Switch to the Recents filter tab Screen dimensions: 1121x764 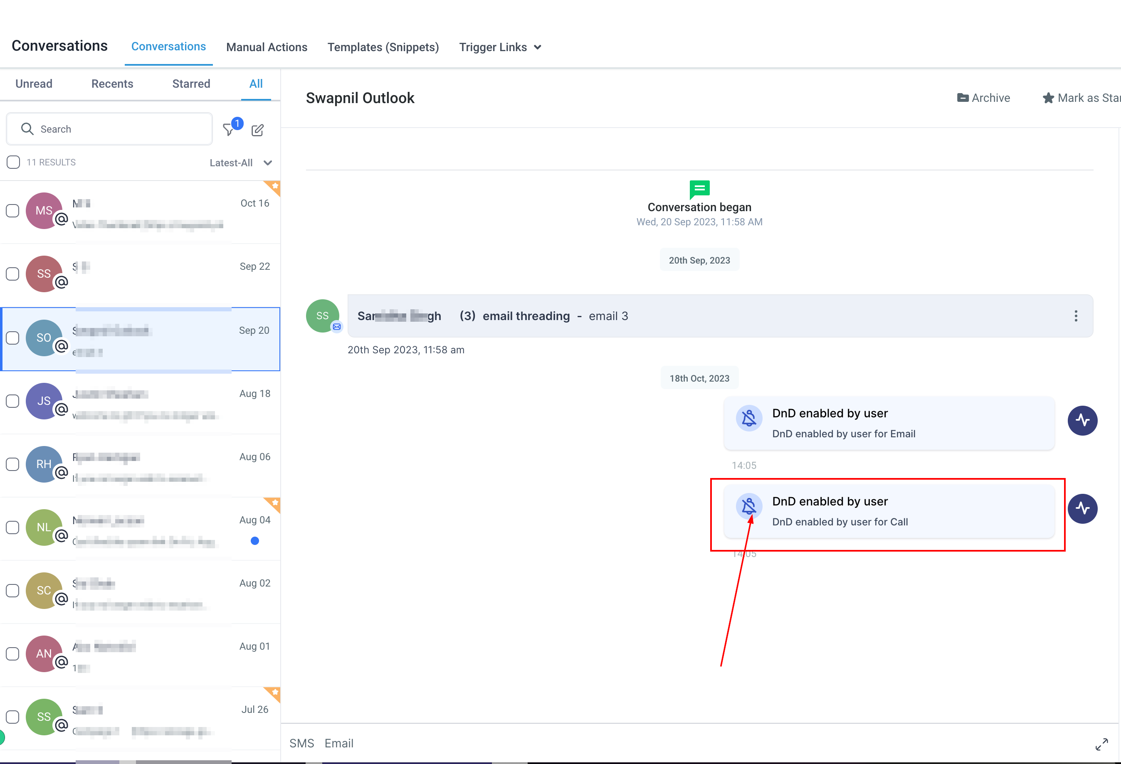coord(112,84)
